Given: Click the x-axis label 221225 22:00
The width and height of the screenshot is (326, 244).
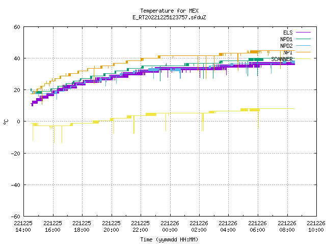Looking at the screenshot, I should [141, 227].
